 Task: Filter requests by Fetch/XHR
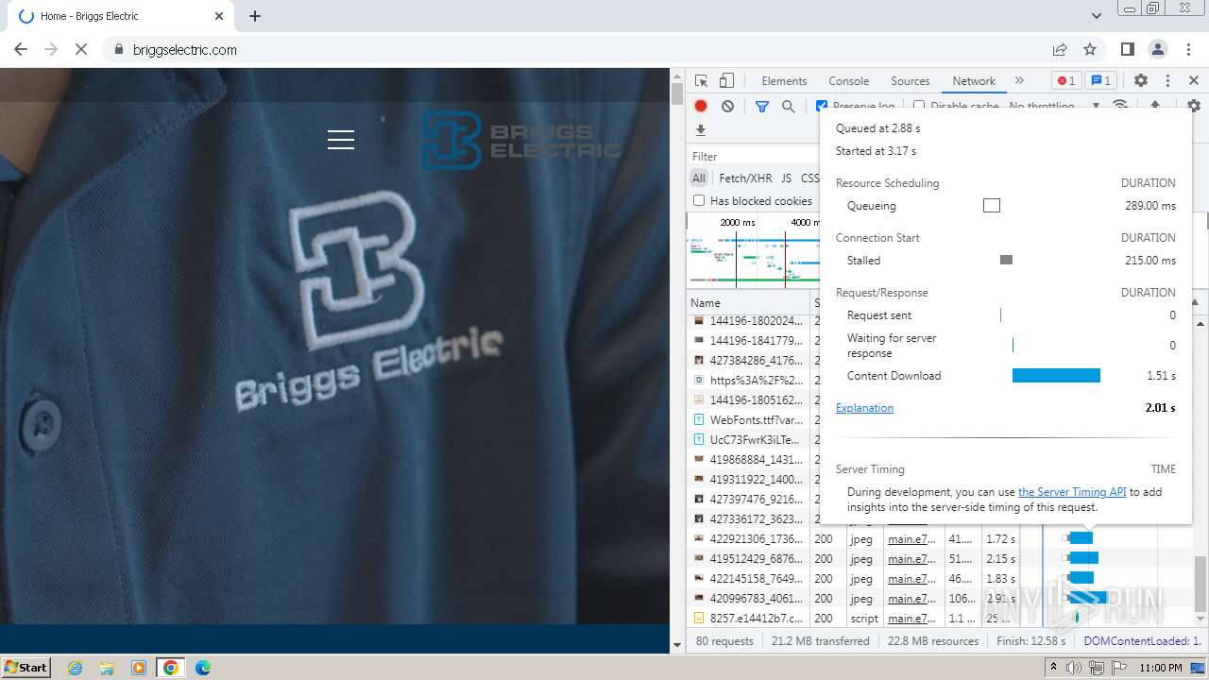(745, 178)
